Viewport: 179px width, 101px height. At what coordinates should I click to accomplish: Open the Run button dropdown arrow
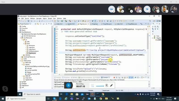coord(64,21)
